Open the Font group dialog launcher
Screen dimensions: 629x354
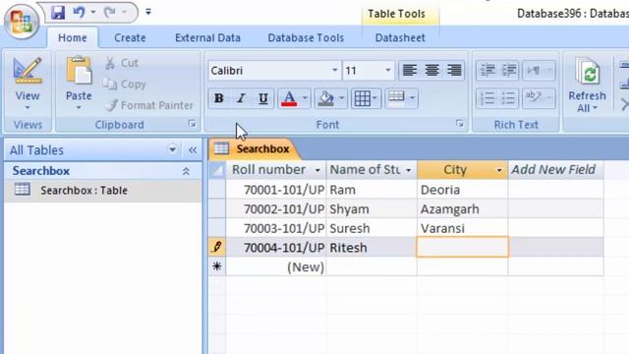tap(460, 124)
